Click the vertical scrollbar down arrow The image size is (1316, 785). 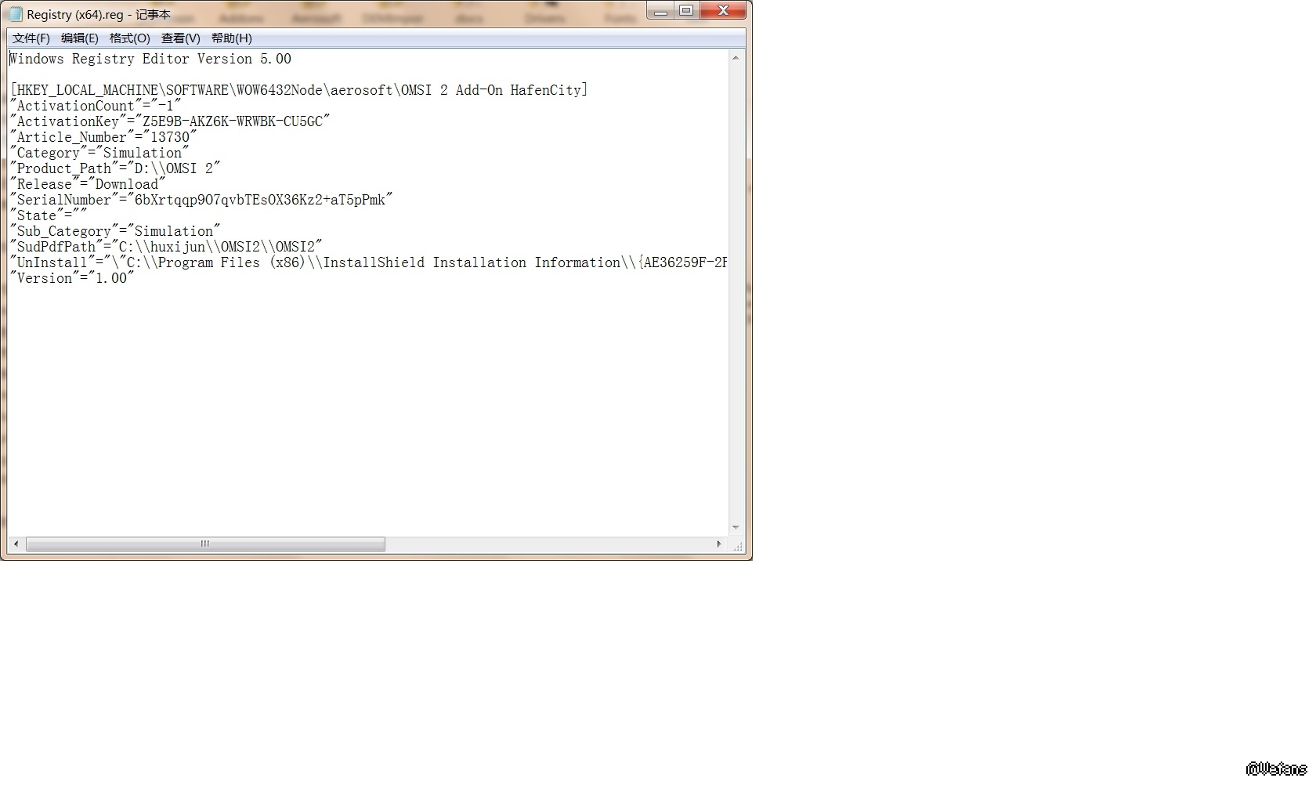(x=736, y=528)
